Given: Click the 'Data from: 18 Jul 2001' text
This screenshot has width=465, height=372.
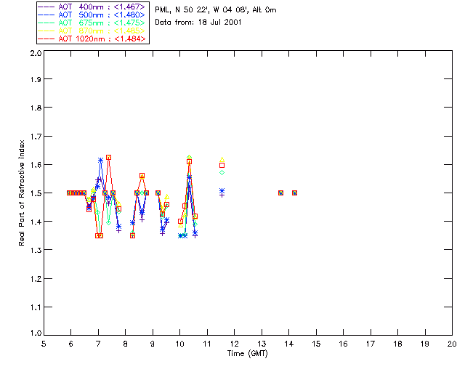Looking at the screenshot, I should point(198,22).
